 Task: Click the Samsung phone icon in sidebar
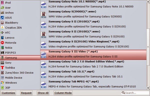click(x=2, y=58)
